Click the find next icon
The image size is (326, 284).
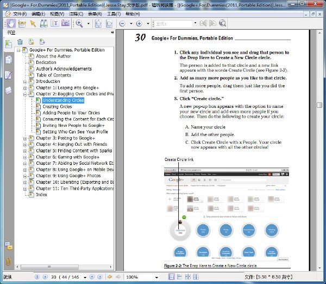click(x=212, y=23)
